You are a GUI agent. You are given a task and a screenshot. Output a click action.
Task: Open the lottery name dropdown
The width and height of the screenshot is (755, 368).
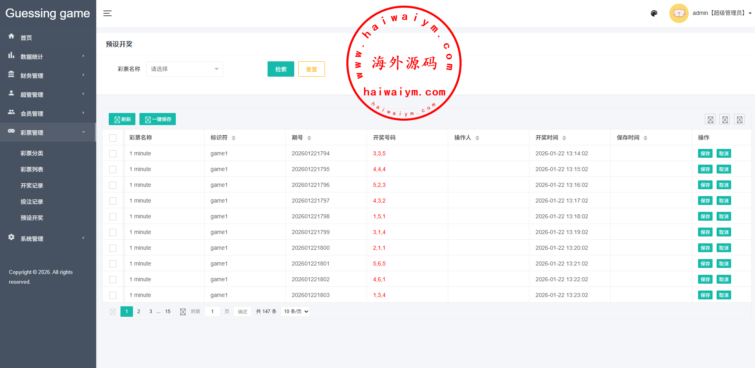tap(184, 69)
